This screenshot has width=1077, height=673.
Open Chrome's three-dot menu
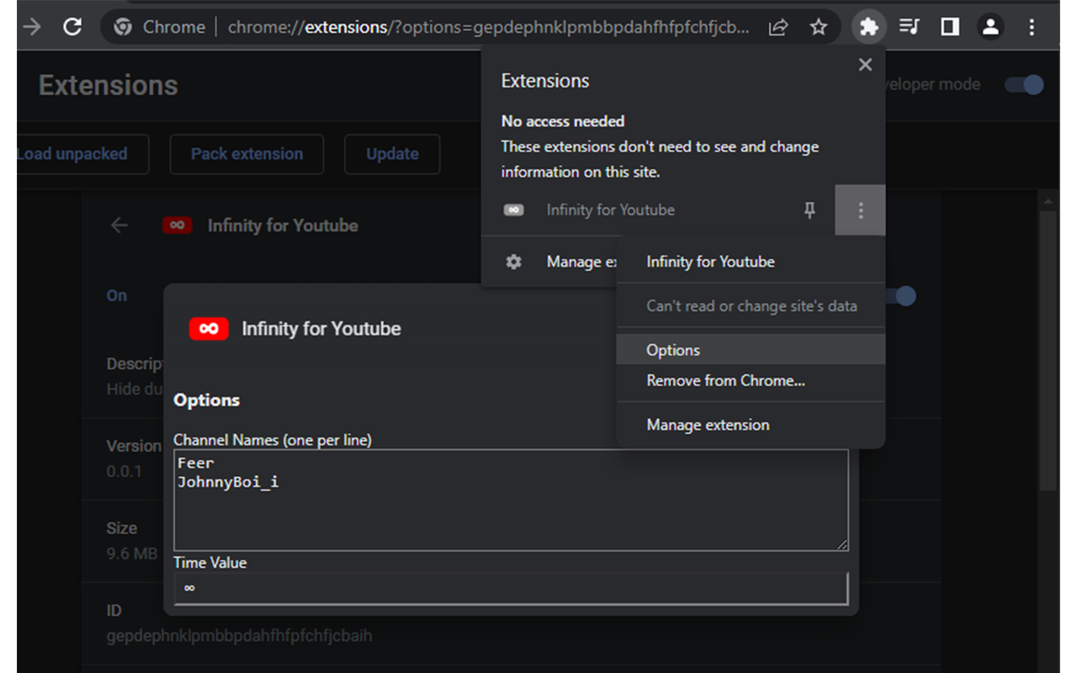pos(1032,27)
